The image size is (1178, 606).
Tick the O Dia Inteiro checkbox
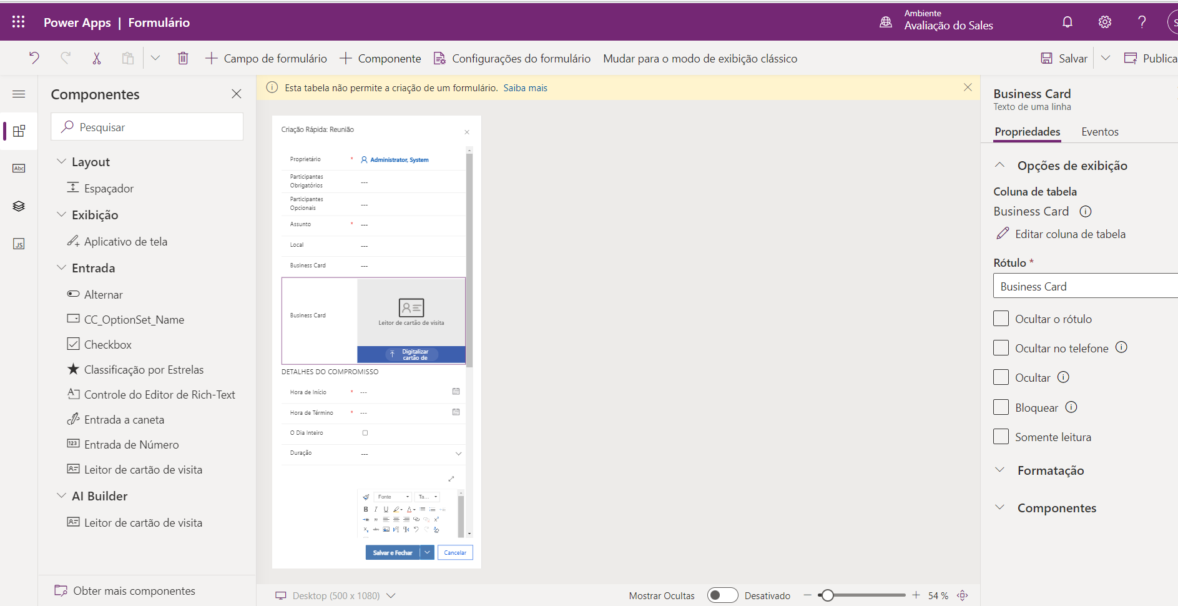(x=365, y=433)
